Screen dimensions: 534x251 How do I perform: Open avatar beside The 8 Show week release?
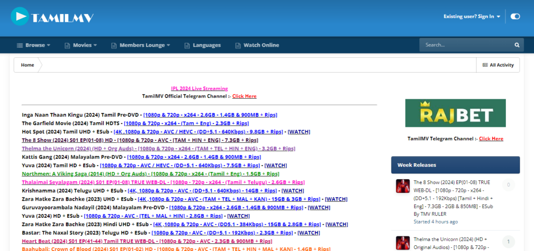(403, 186)
